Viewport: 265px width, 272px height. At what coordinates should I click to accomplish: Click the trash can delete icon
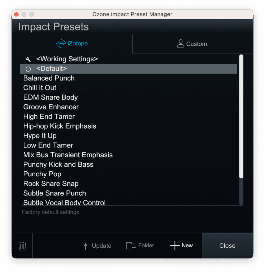pos(22,246)
